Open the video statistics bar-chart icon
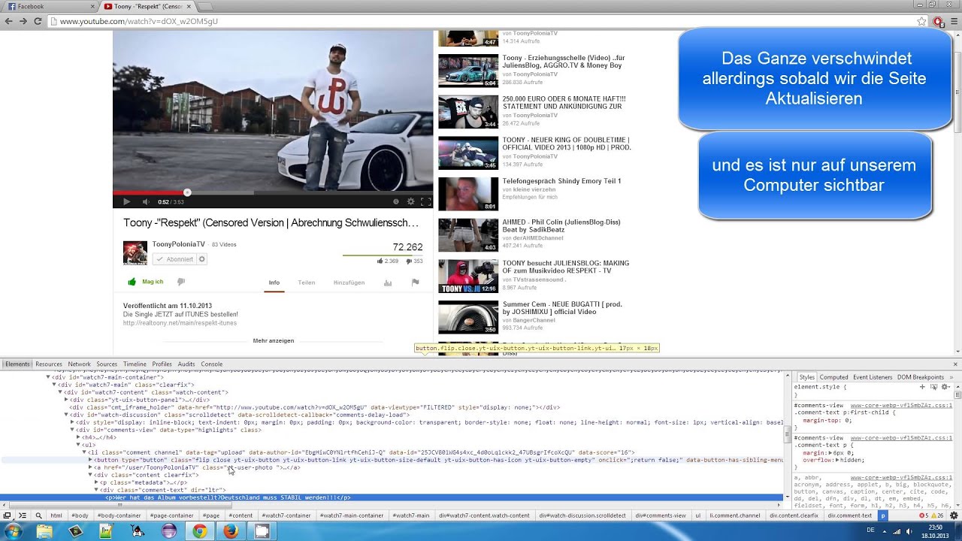This screenshot has width=962, height=541. coord(388,283)
